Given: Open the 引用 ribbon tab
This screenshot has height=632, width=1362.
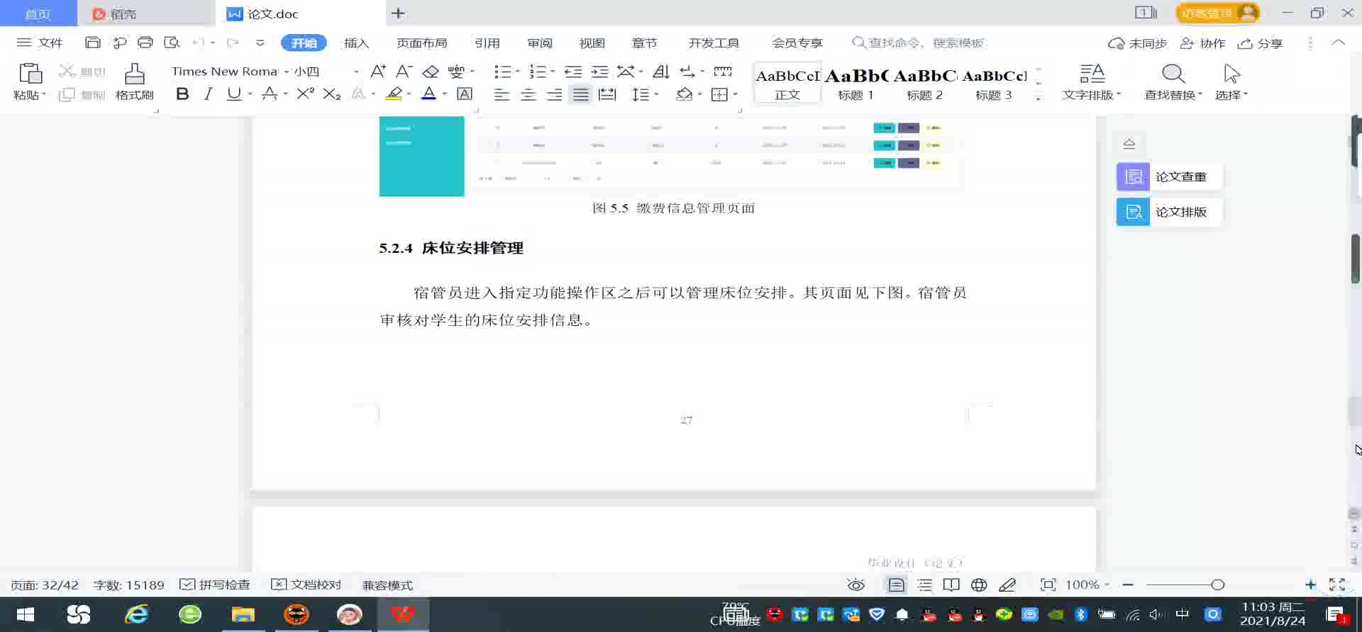Looking at the screenshot, I should tap(487, 43).
